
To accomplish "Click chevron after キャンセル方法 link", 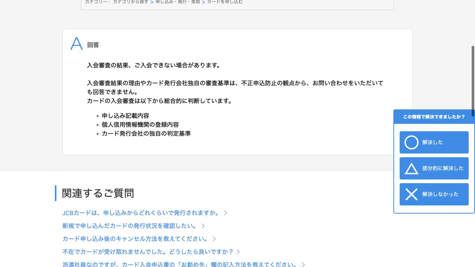I will point(214,239).
